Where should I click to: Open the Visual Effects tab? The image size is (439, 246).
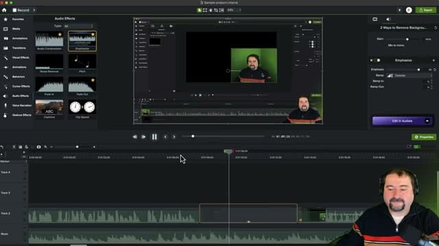point(16,57)
